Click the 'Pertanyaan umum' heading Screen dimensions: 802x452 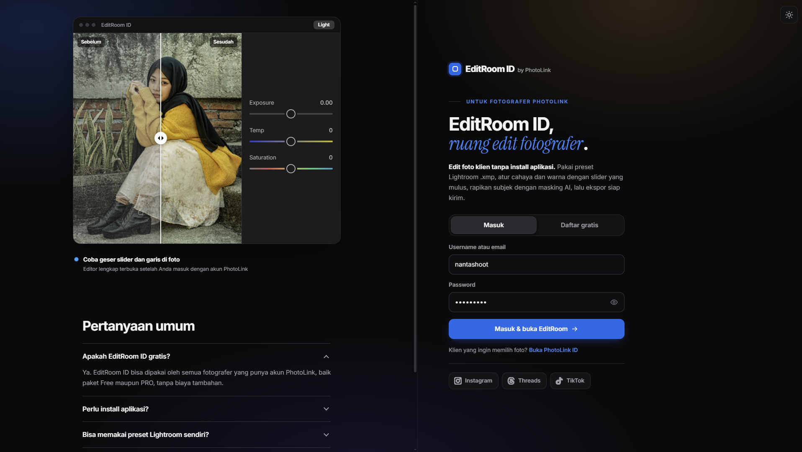[x=139, y=326]
